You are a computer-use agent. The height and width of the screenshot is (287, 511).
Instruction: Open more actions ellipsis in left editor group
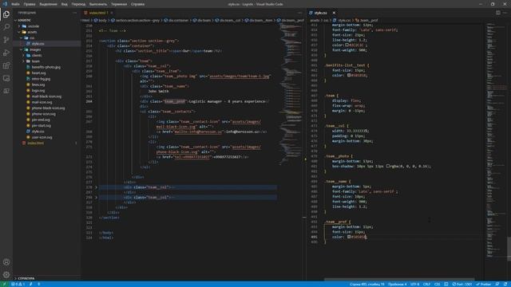pyautogui.click(x=300, y=13)
